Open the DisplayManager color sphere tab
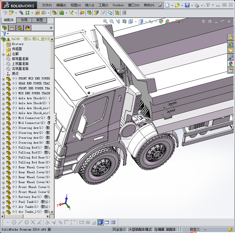 point(27,28)
